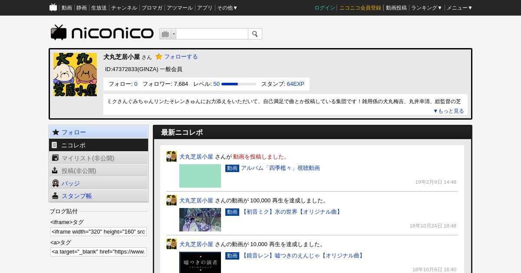This screenshot has width=521, height=273.
Task: Open thumbnail of 氷の世界 video
Action: [x=200, y=220]
